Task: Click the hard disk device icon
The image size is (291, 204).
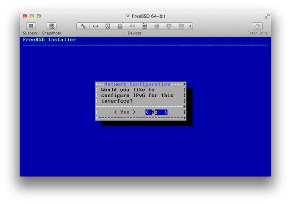Action: coord(108,26)
